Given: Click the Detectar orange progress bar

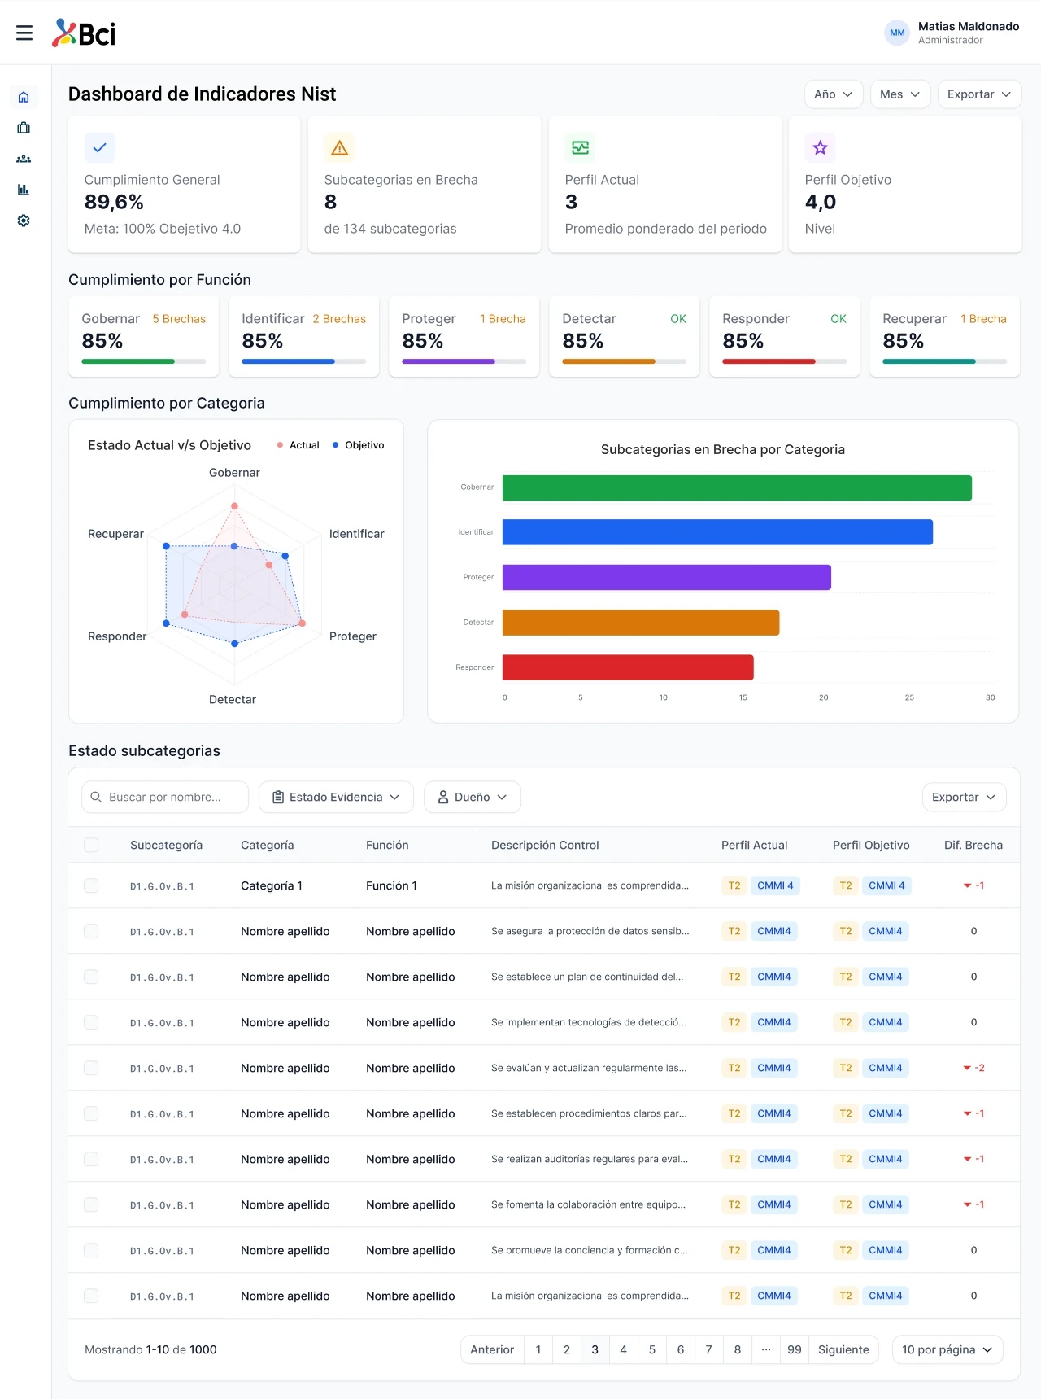Looking at the screenshot, I should 624,361.
